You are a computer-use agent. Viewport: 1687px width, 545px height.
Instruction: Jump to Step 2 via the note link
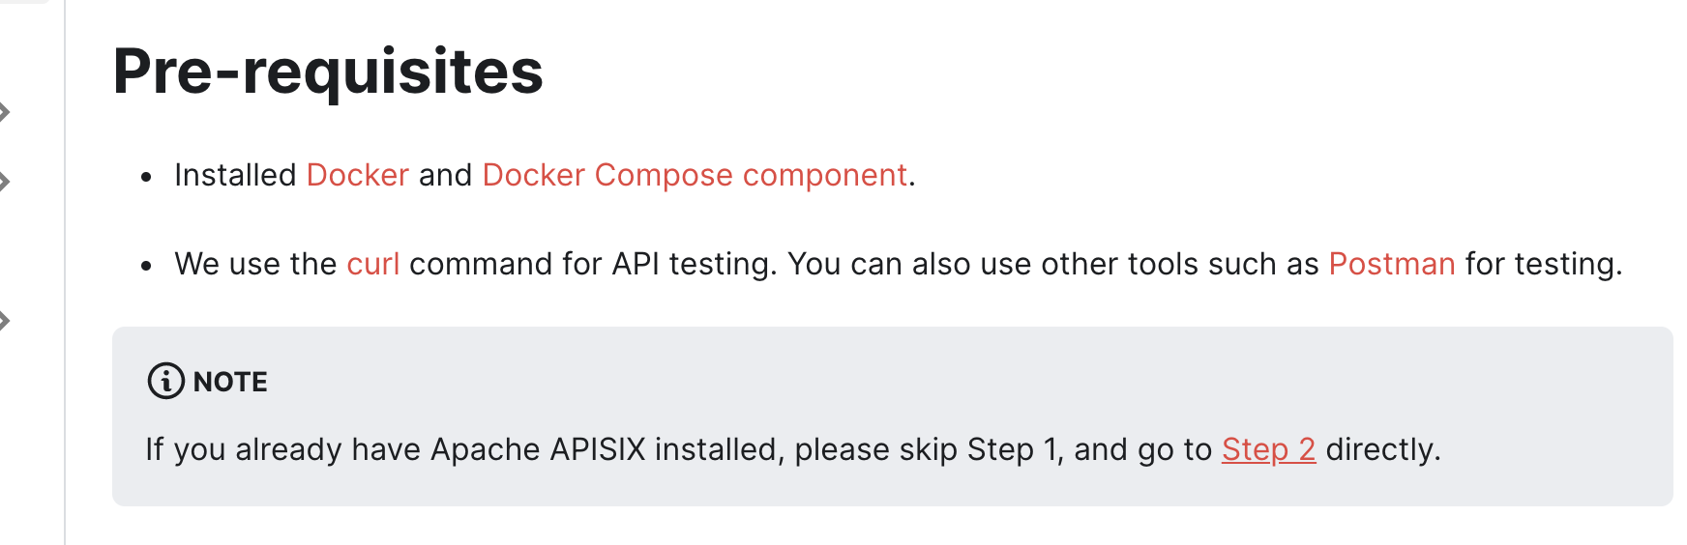click(x=1268, y=449)
